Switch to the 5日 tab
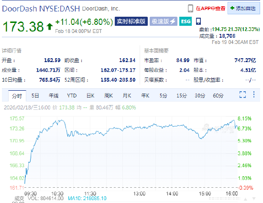Viewport: 263px width, 203px height. [35, 96]
